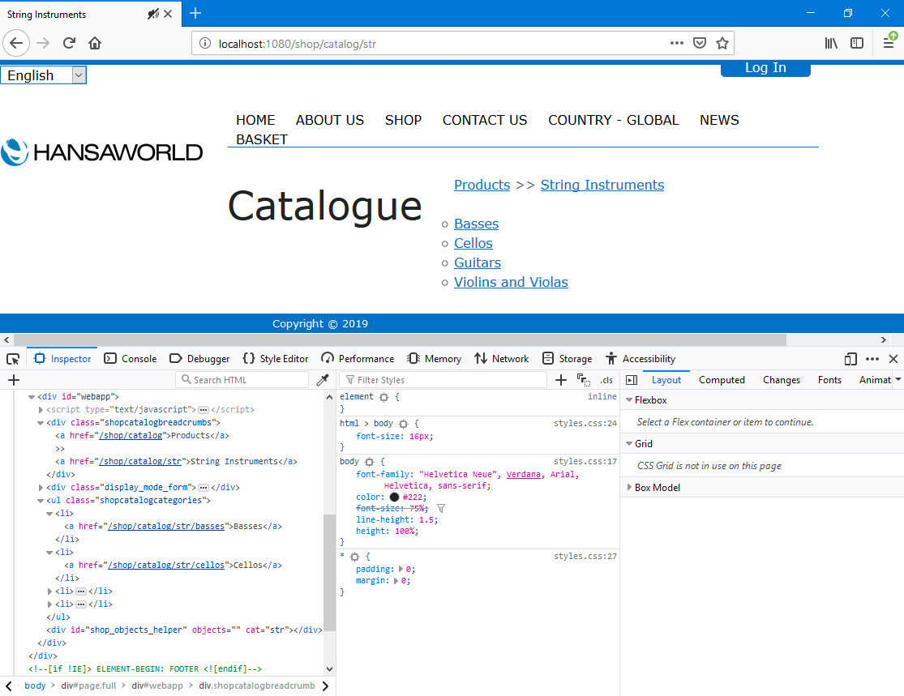Switch to the Debugger tab
This screenshot has height=696, width=904.
(200, 359)
